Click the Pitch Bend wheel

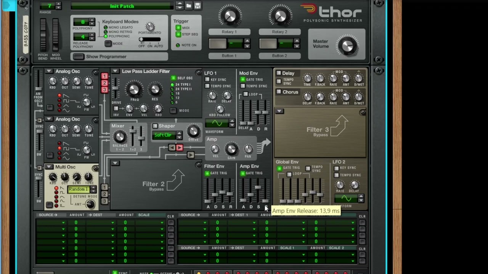[43, 35]
